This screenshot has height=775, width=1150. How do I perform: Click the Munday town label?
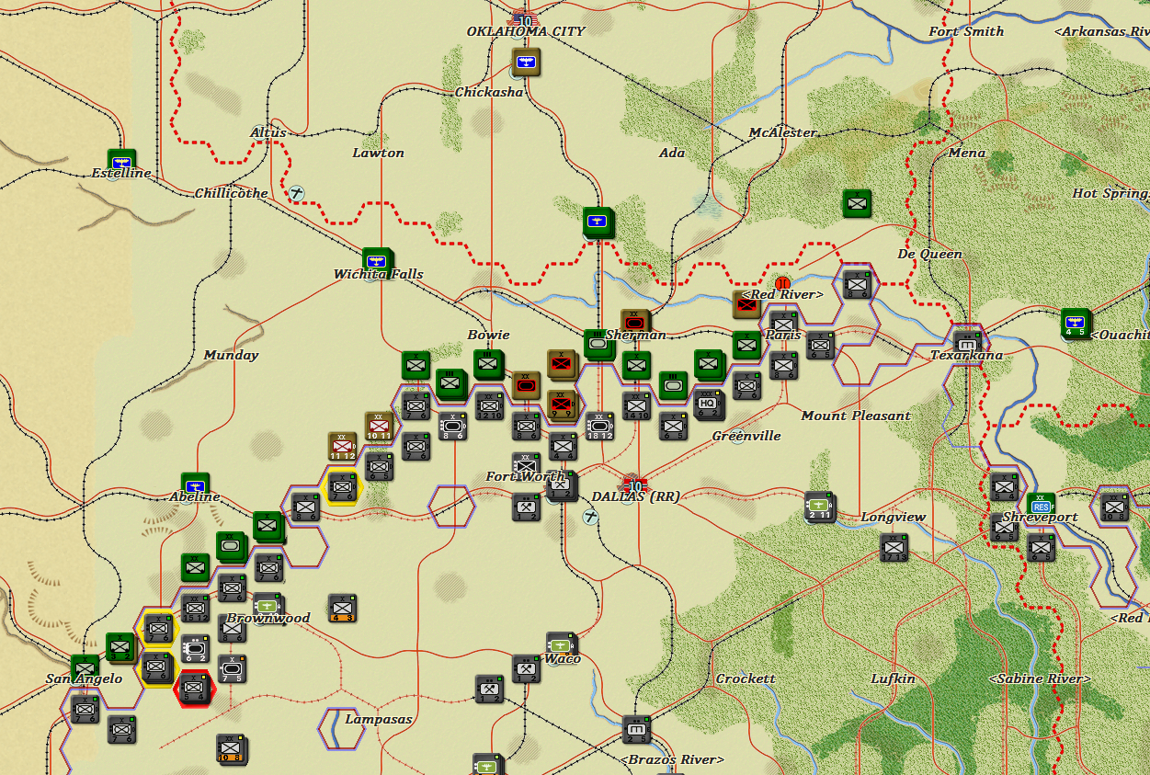231,355
